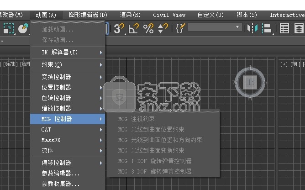Click the Align tool icon
This screenshot has width=305, height=190.
tap(267, 28)
